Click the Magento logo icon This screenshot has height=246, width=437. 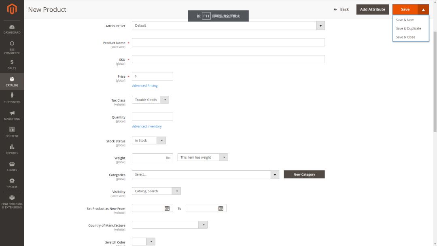(x=12, y=8)
